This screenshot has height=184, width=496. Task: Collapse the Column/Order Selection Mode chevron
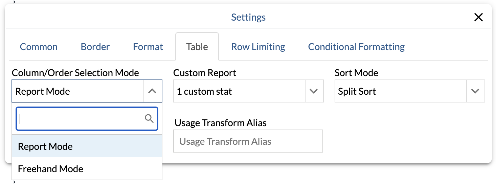[153, 91]
